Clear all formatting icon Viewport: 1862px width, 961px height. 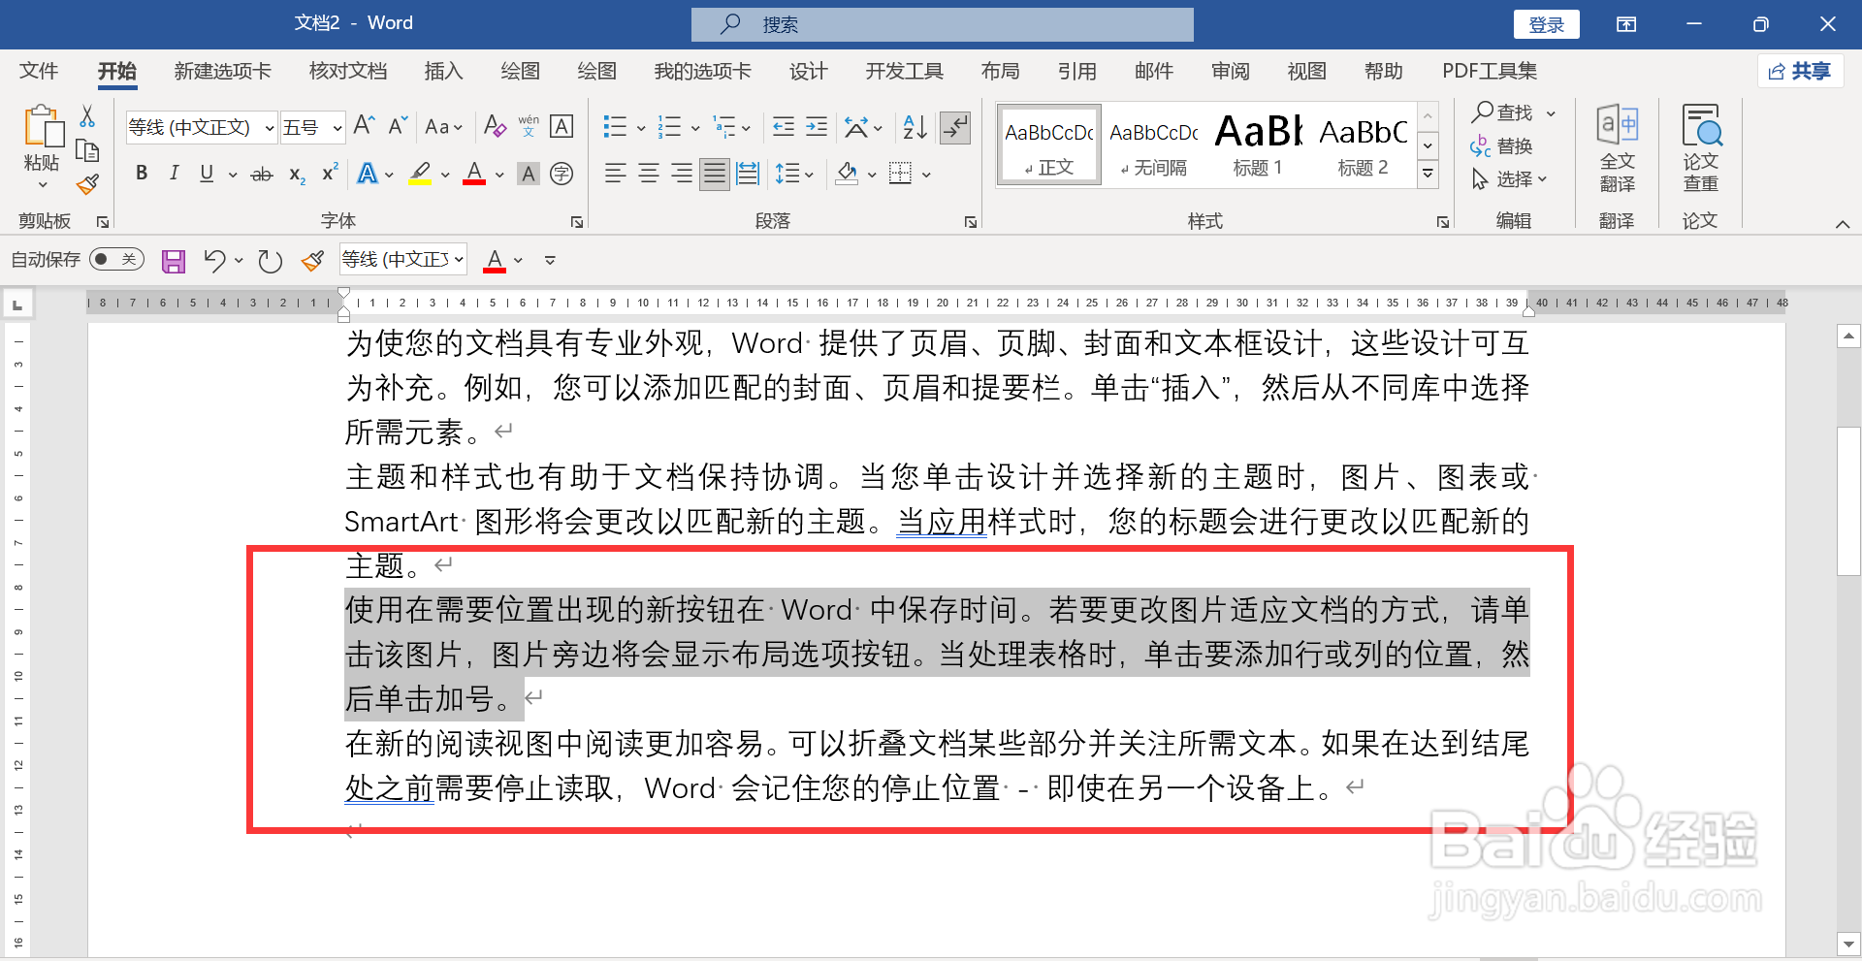495,126
